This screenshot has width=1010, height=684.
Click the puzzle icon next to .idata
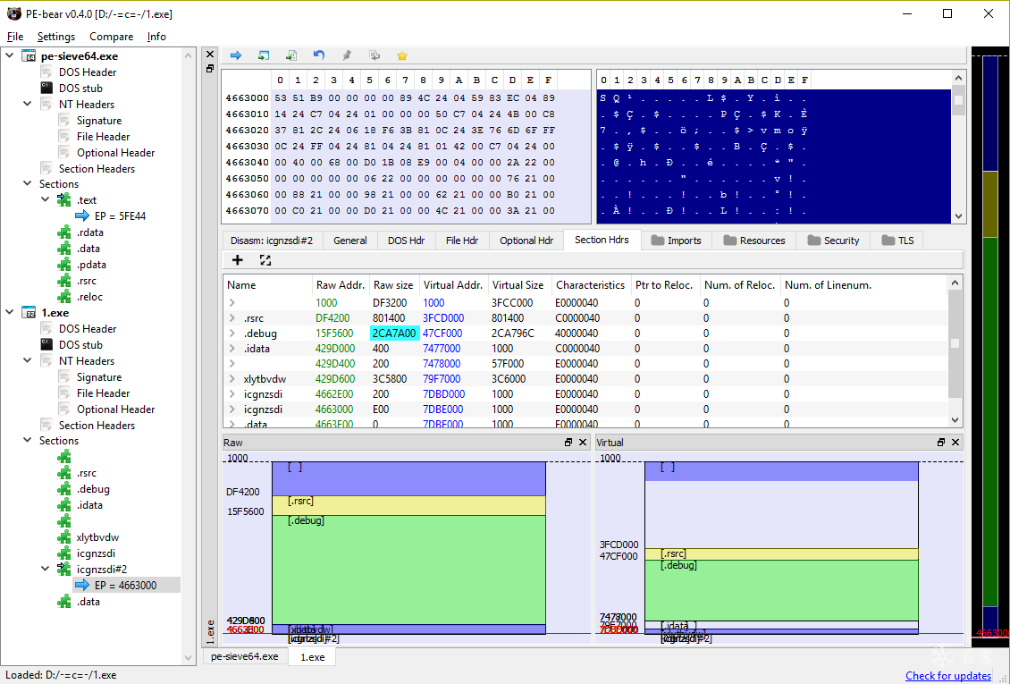64,505
